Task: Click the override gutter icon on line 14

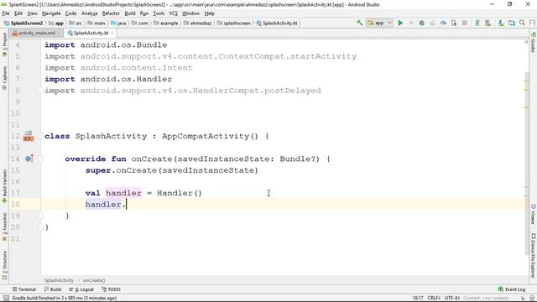Action: [x=29, y=159]
